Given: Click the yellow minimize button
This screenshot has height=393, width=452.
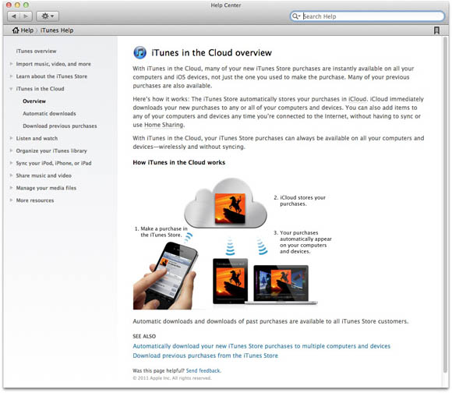Looking at the screenshot, I should pos(17,5).
